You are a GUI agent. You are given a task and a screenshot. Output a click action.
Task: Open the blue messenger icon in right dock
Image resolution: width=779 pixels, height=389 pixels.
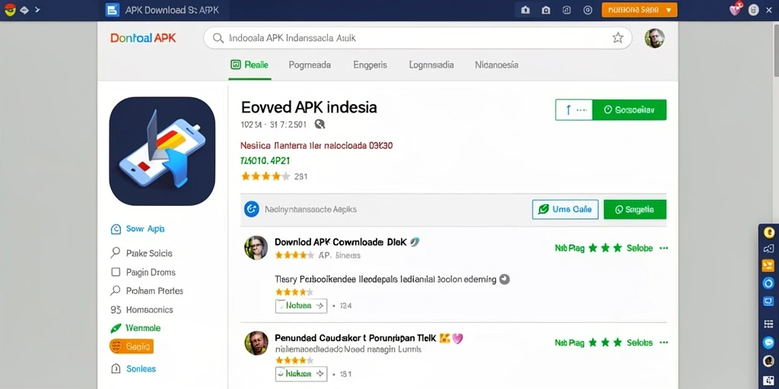[768, 343]
